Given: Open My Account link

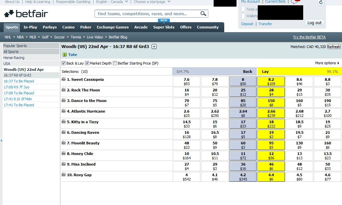Looking at the screenshot, I should click(250, 2).
